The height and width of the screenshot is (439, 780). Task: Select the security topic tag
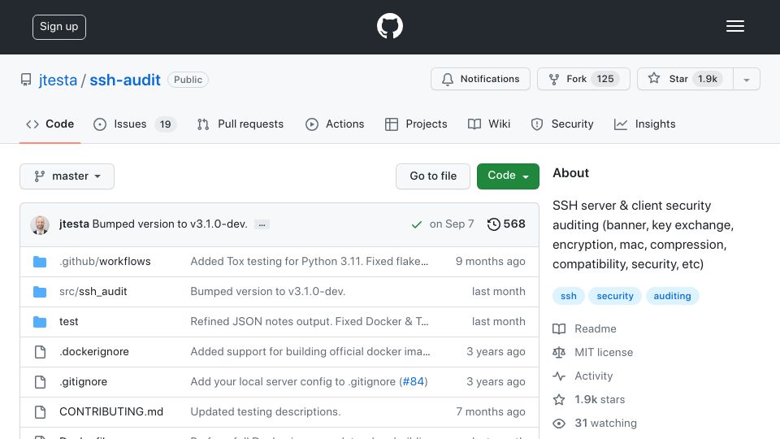(615, 296)
